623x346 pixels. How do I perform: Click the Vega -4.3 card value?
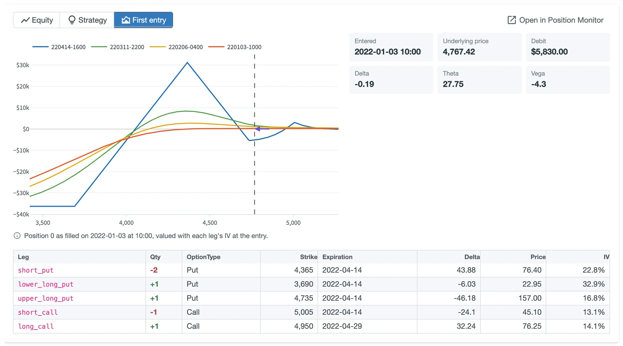point(539,84)
